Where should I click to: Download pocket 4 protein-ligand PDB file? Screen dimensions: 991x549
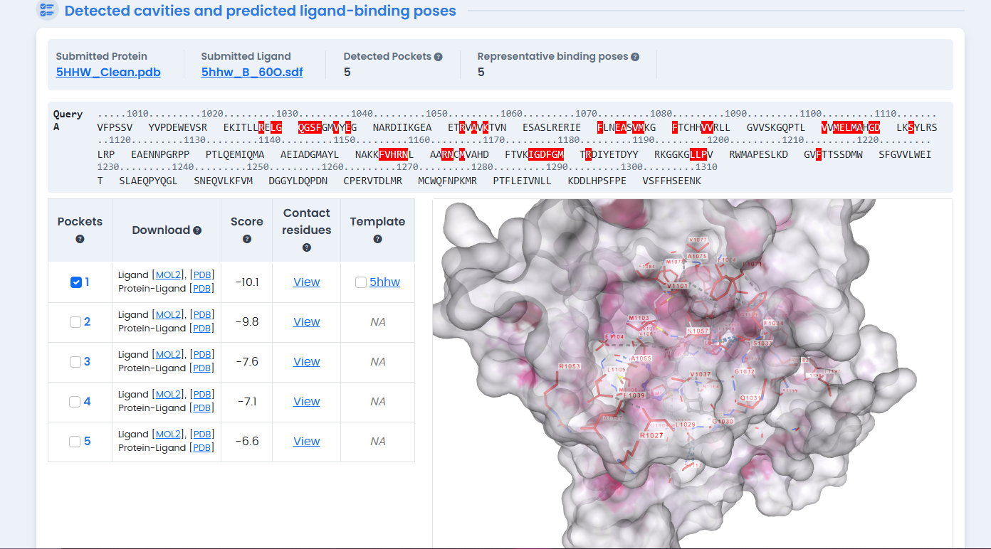click(202, 408)
